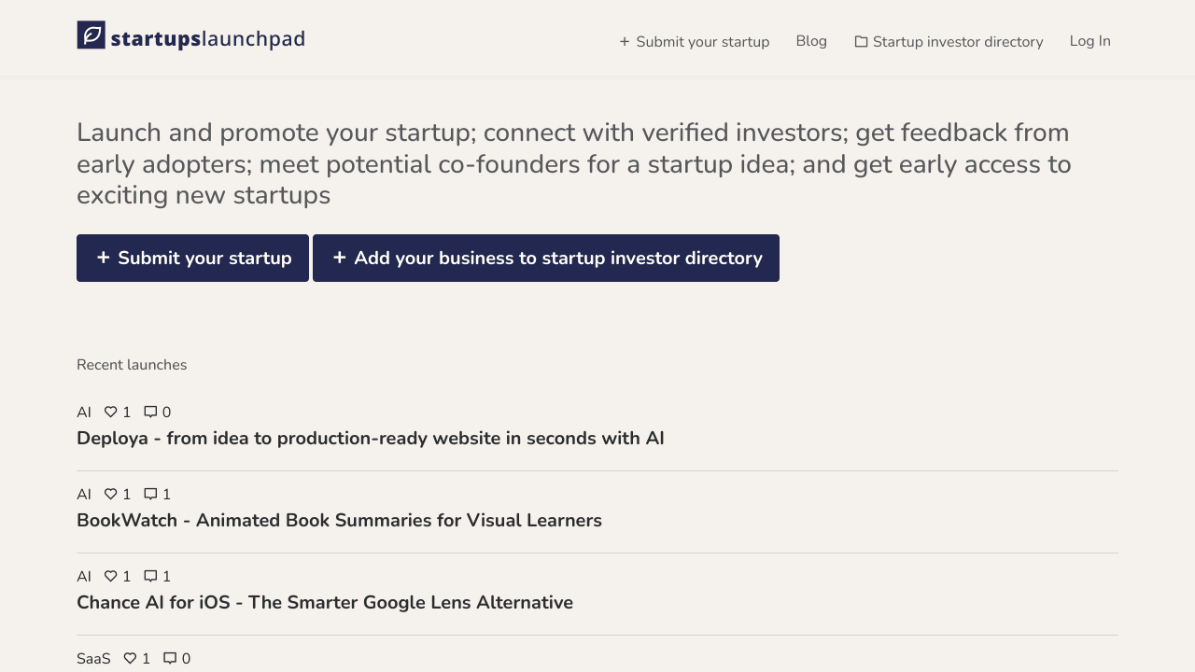This screenshot has width=1195, height=672.
Task: Toggle like on the Chance AI heart
Action: (111, 576)
